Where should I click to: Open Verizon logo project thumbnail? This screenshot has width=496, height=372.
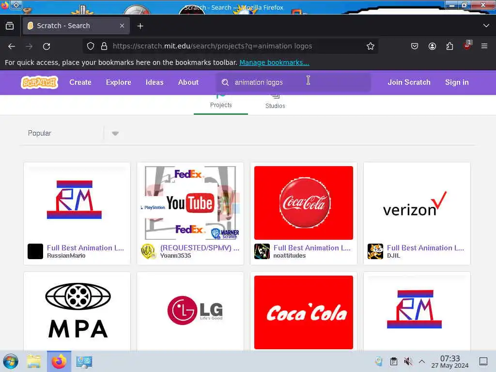click(417, 203)
